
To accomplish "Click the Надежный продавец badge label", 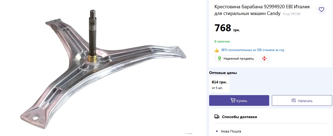I will (238, 59).
